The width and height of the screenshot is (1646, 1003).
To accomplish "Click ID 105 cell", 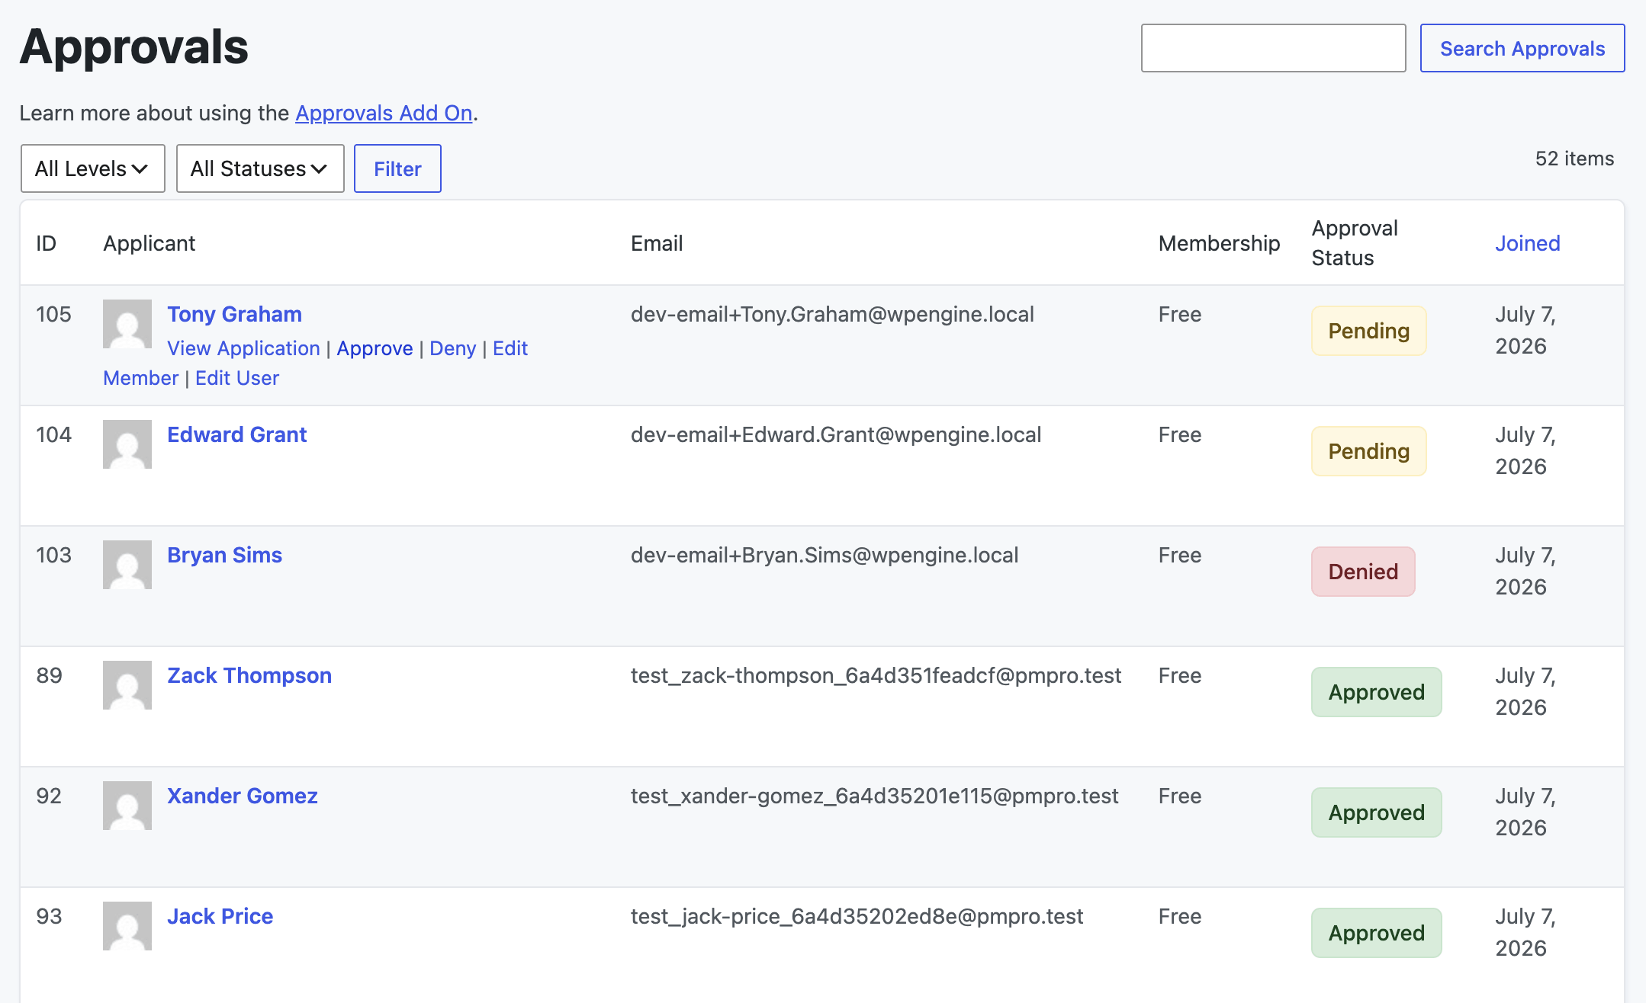I will [x=53, y=314].
